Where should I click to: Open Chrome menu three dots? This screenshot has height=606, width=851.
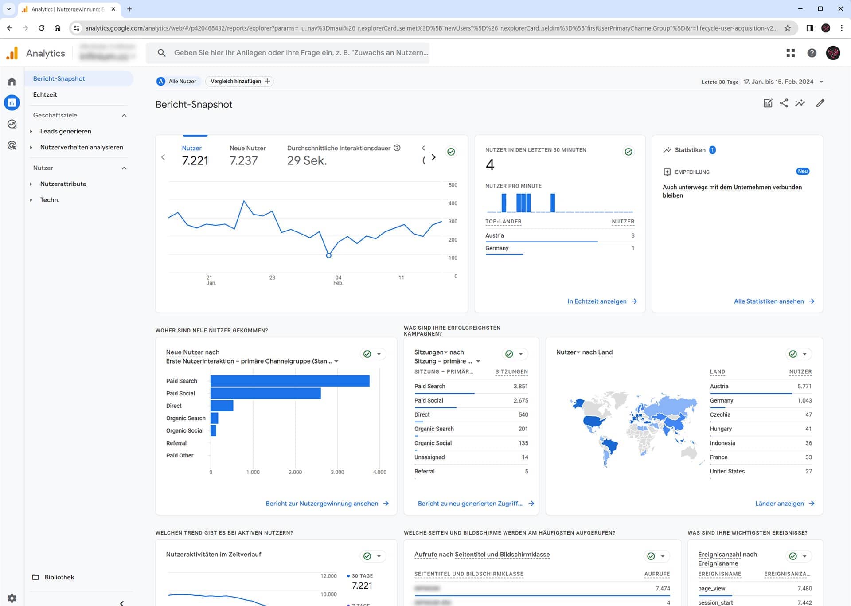pyautogui.click(x=842, y=28)
